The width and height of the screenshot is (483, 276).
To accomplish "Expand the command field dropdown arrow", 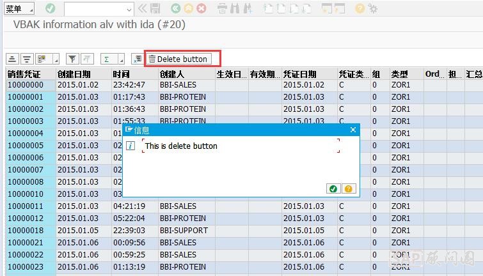I will point(129,9).
